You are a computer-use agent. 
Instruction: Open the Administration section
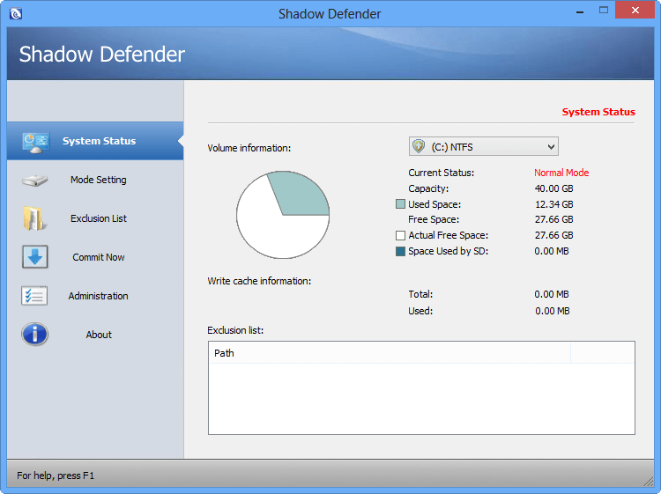click(x=95, y=296)
